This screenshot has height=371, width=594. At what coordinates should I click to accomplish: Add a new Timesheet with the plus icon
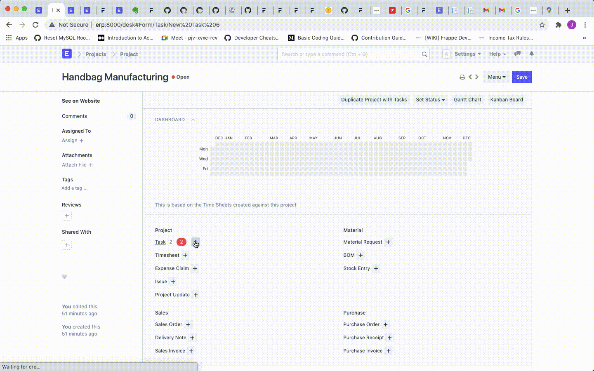pyautogui.click(x=186, y=255)
